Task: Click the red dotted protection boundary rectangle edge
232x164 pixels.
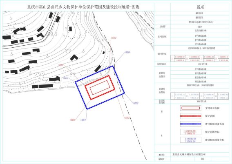Action: [97, 80]
